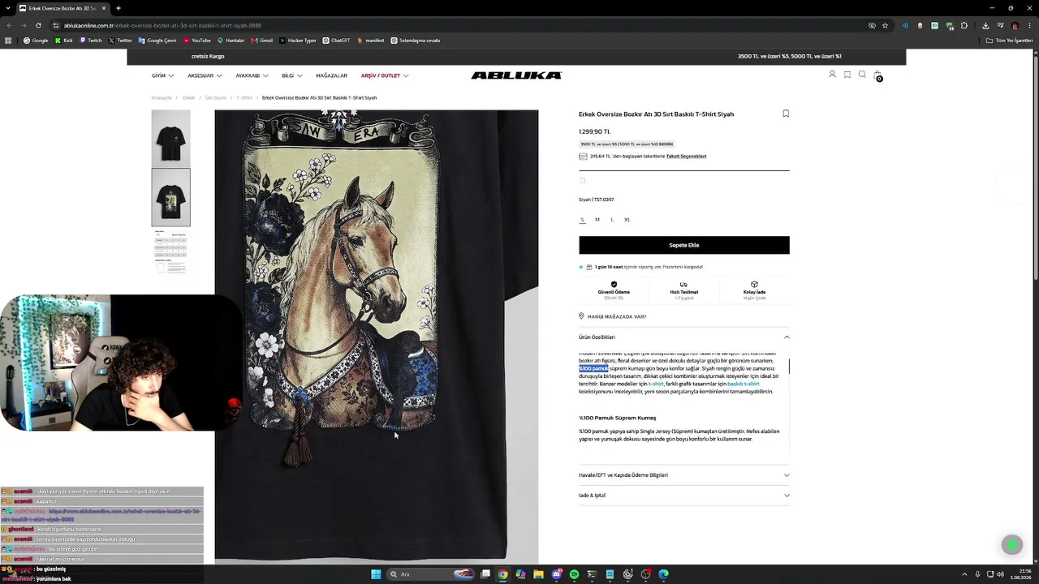Go to Erkek in the breadcrumb

pos(188,97)
